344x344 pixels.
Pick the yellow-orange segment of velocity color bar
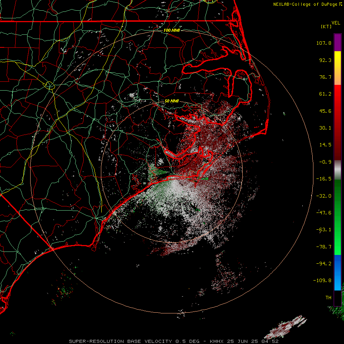coord(338,68)
